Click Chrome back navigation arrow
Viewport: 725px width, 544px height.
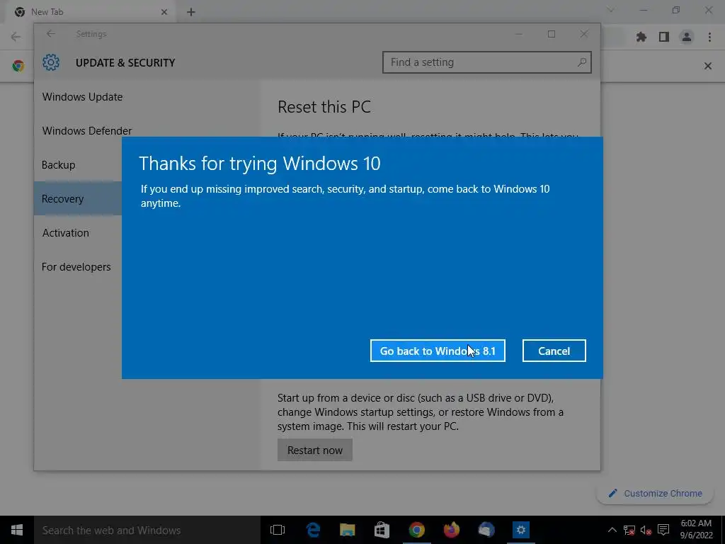coord(16,37)
